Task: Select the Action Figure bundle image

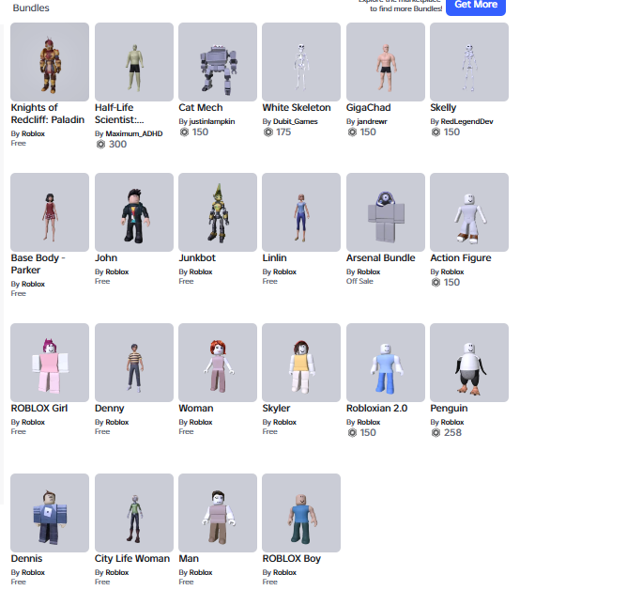Action: click(x=469, y=212)
